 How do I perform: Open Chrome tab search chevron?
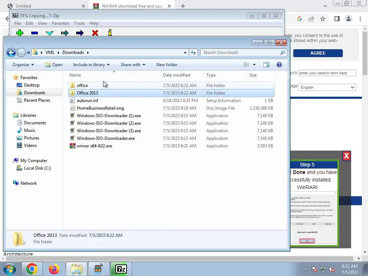325,6
